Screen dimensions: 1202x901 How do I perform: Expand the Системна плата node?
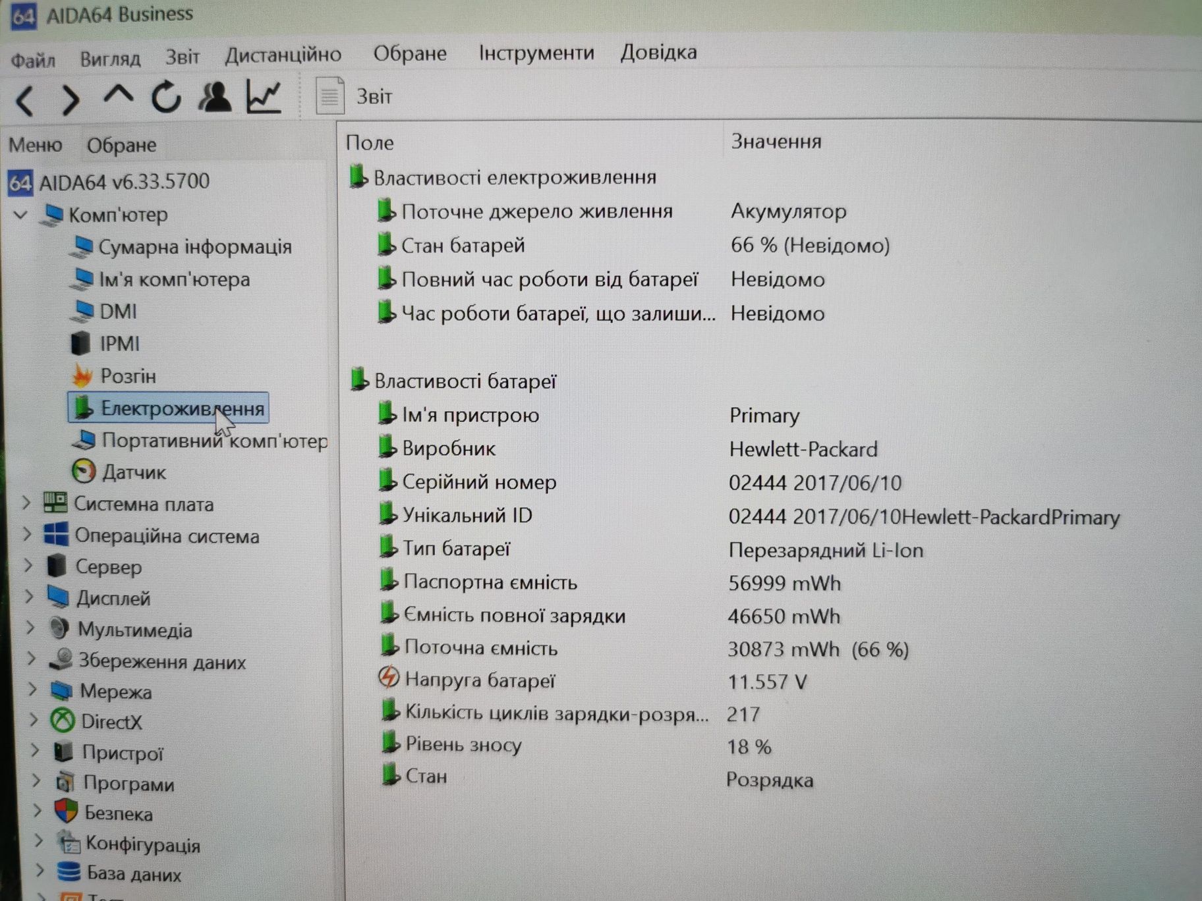pos(26,504)
